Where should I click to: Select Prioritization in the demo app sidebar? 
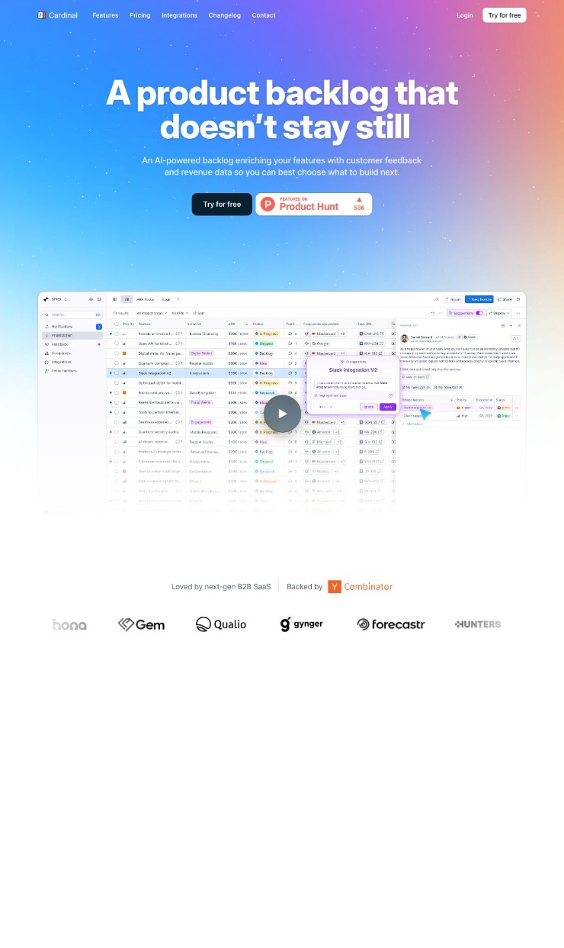[x=72, y=335]
